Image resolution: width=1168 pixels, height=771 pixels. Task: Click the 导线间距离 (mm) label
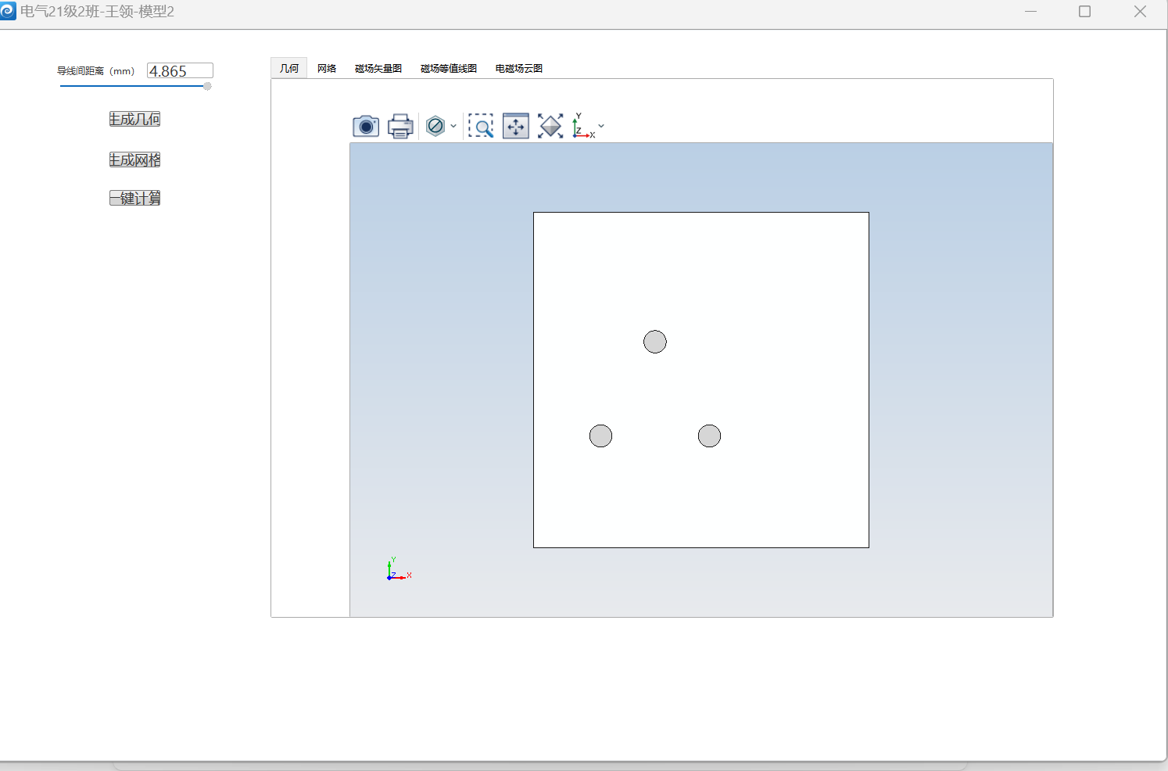(95, 71)
